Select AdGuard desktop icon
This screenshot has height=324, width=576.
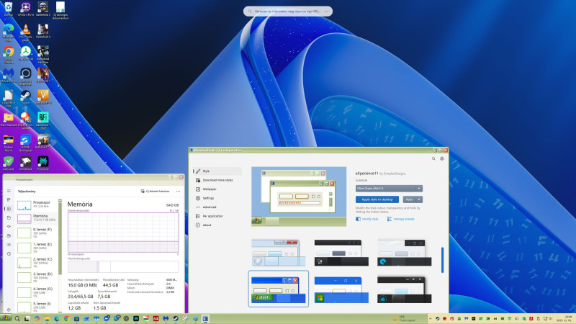9,163
